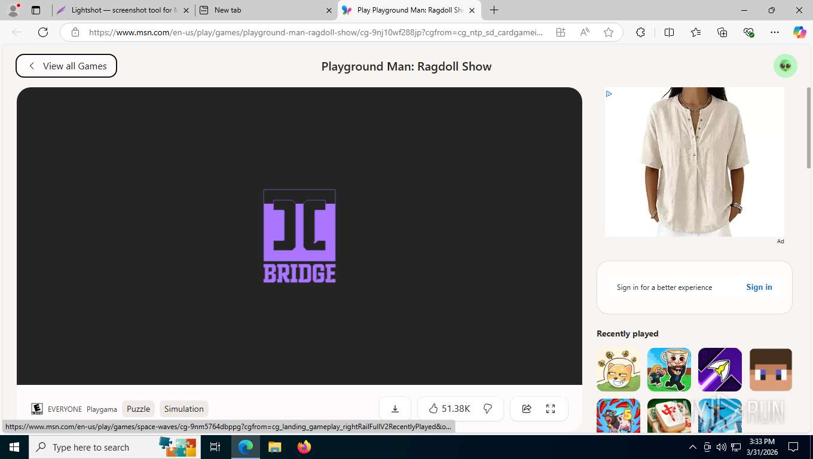
Task: Open the alien avatar profile icon
Action: click(786, 66)
